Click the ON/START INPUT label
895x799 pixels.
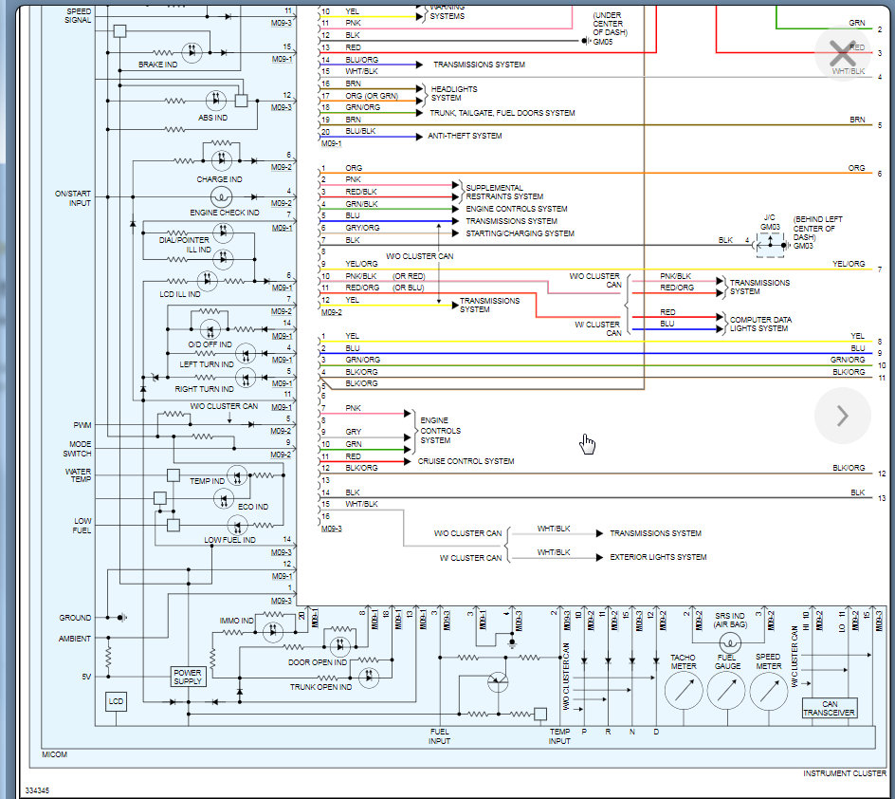click(x=73, y=198)
